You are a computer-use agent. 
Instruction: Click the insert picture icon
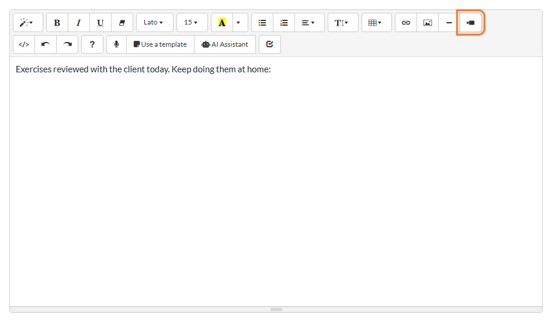[428, 23]
